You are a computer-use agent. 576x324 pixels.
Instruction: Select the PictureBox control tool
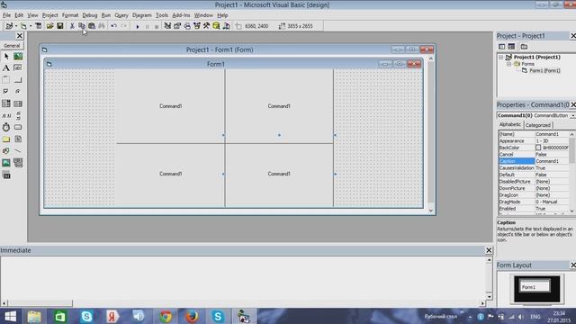(18, 56)
